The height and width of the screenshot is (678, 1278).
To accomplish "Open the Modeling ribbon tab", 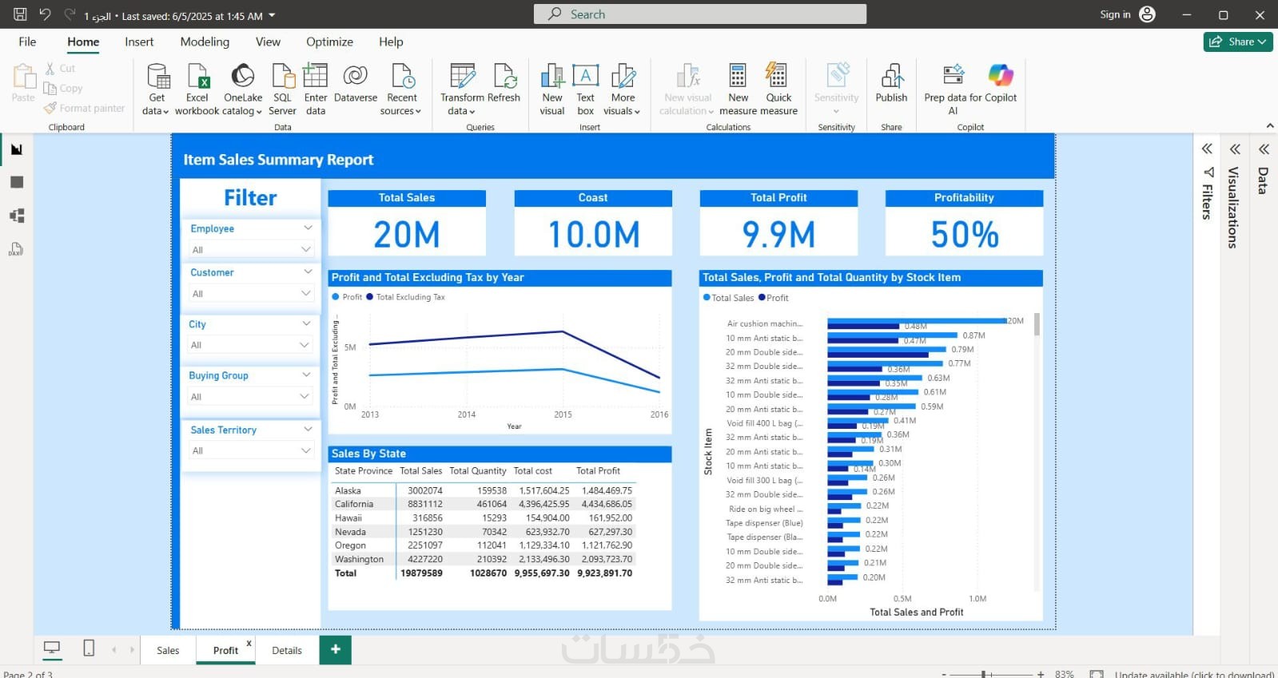I will pos(205,42).
